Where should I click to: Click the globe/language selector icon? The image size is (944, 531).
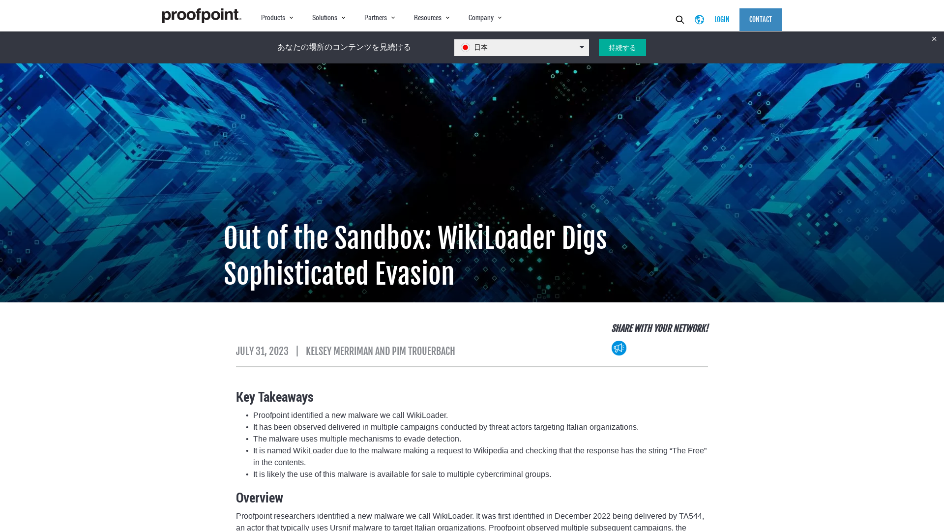tap(699, 19)
